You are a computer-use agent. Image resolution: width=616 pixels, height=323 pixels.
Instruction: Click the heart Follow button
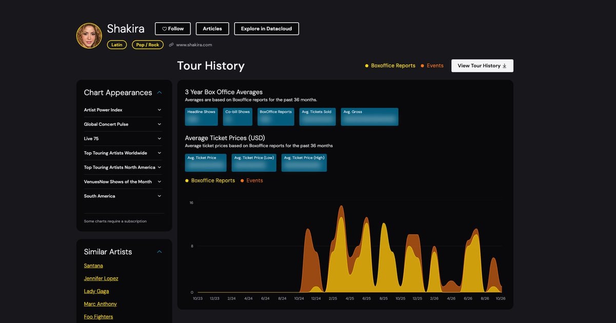click(172, 29)
